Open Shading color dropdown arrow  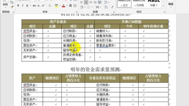[x=85, y=7]
